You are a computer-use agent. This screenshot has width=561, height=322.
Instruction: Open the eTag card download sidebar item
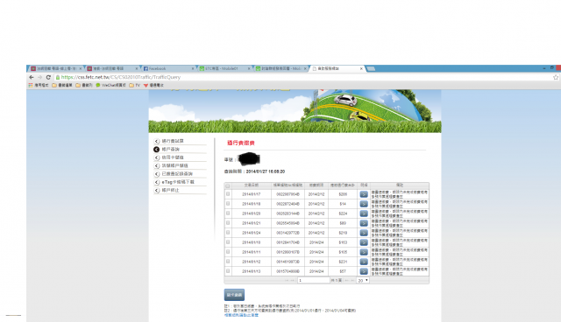click(x=177, y=182)
